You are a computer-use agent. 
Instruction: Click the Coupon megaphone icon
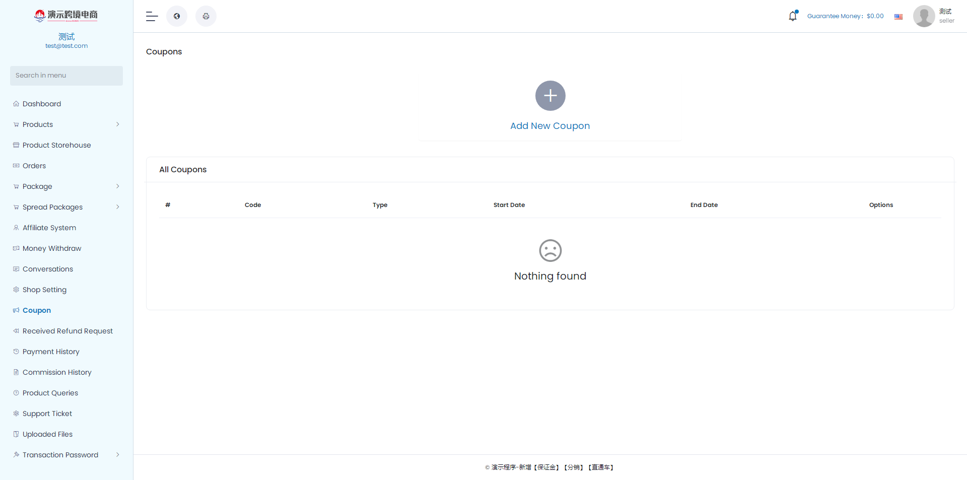click(x=16, y=310)
